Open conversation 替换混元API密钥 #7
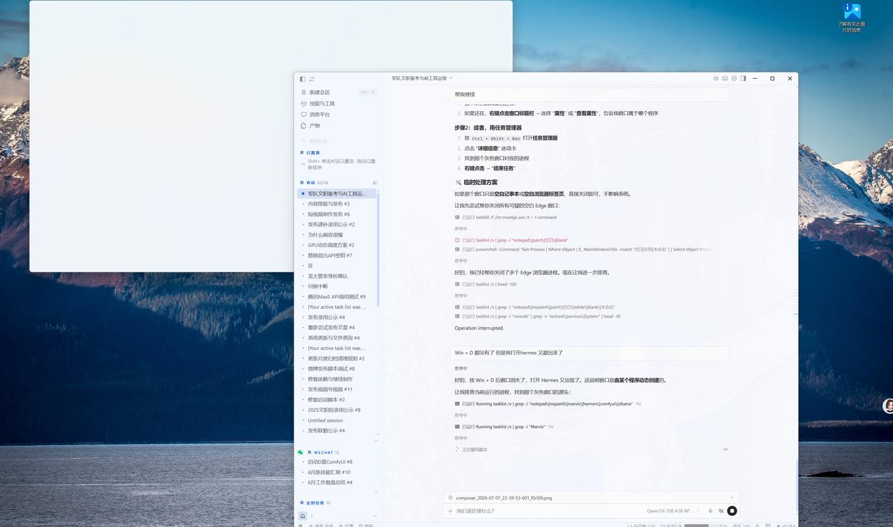The width and height of the screenshot is (893, 527). (338, 255)
